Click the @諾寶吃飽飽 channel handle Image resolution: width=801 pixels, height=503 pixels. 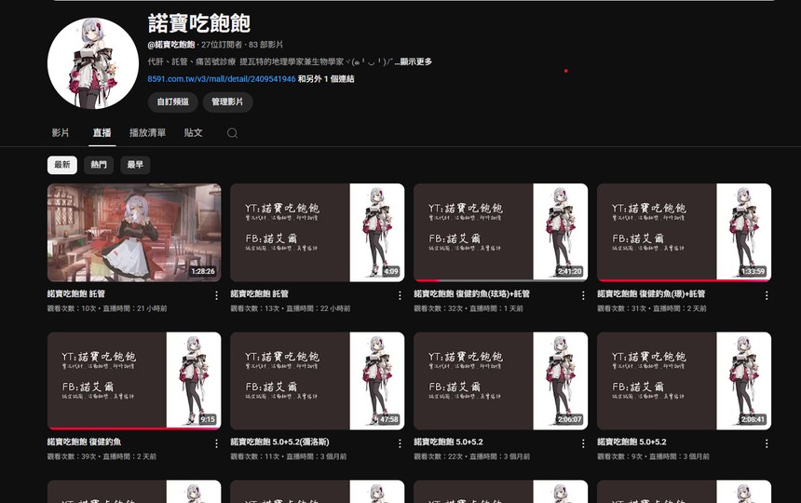coord(171,45)
